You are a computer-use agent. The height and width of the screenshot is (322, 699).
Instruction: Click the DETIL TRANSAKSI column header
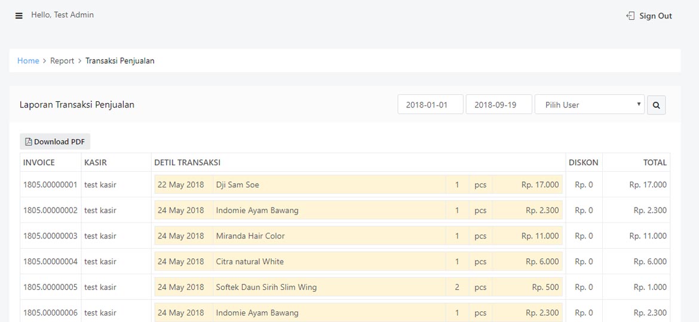click(x=188, y=162)
